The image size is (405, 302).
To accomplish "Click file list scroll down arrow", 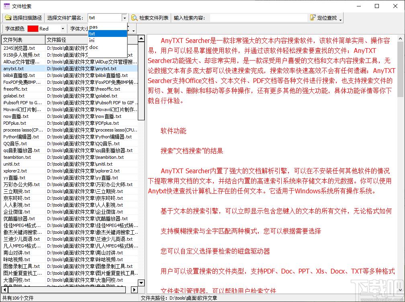I will tap(141, 283).
